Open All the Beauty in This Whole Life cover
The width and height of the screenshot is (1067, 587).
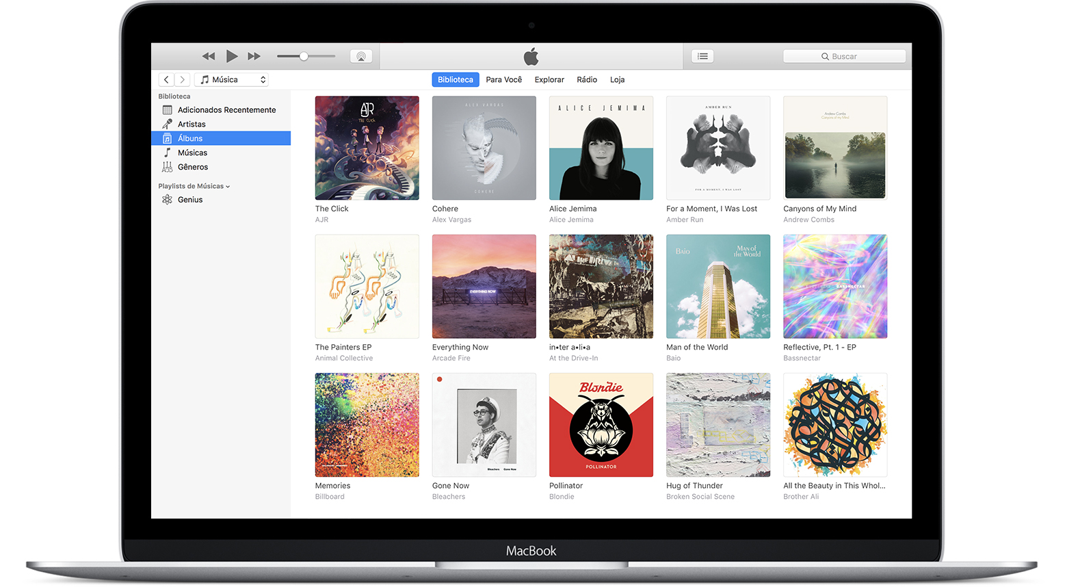click(835, 425)
